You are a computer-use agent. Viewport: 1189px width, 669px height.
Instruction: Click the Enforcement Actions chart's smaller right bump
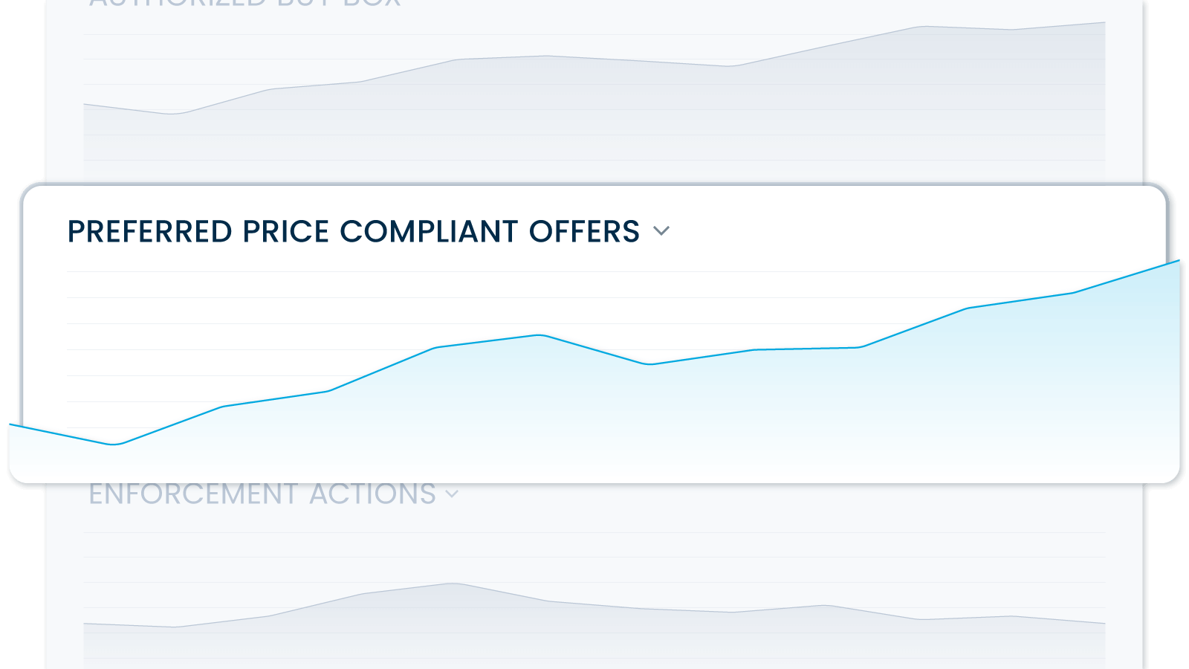(825, 606)
